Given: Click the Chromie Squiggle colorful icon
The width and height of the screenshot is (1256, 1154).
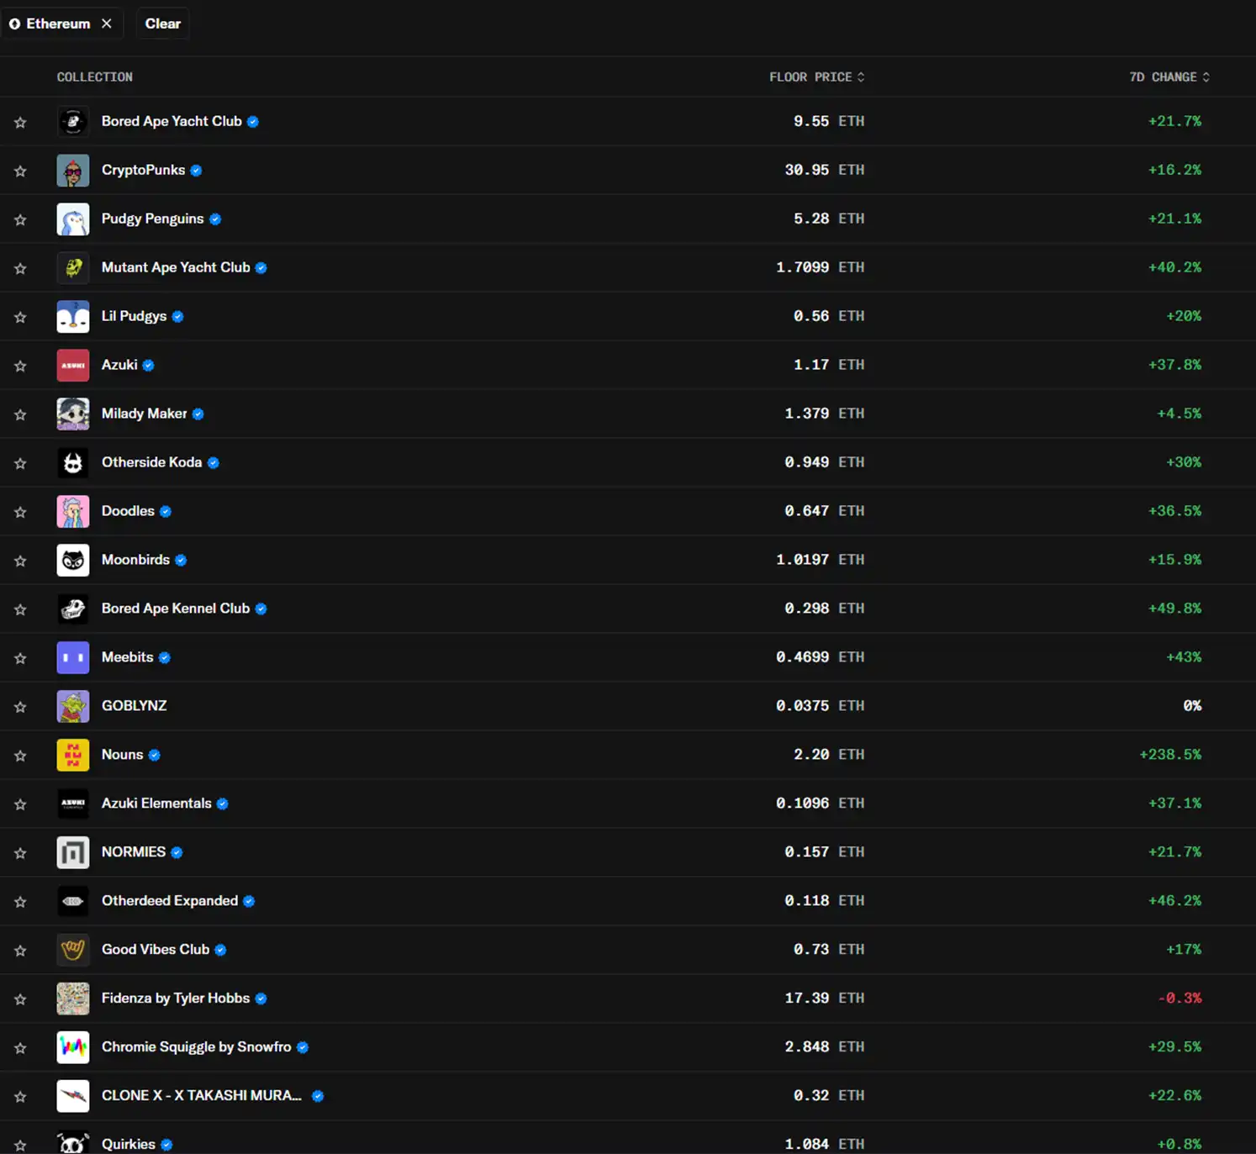Looking at the screenshot, I should tap(73, 1048).
